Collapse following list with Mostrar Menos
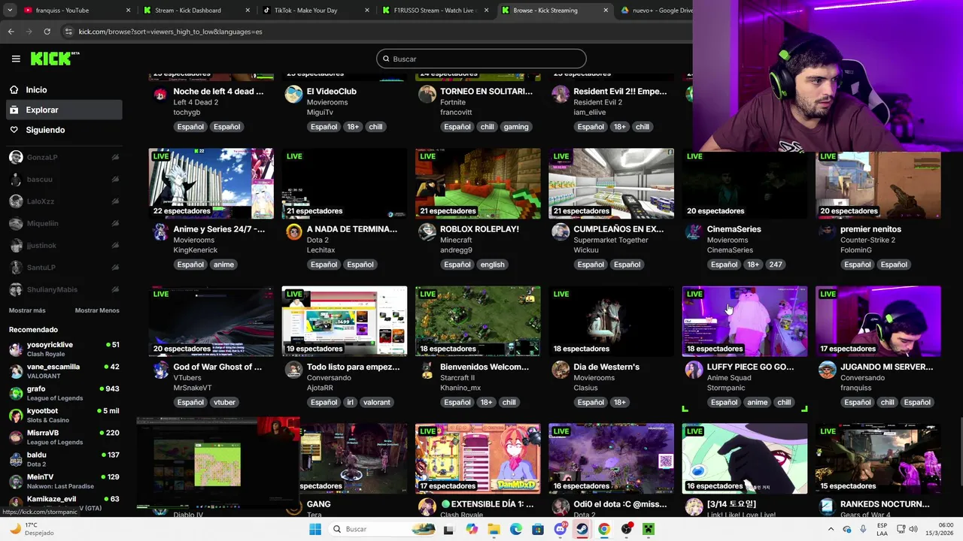 pyautogui.click(x=97, y=310)
